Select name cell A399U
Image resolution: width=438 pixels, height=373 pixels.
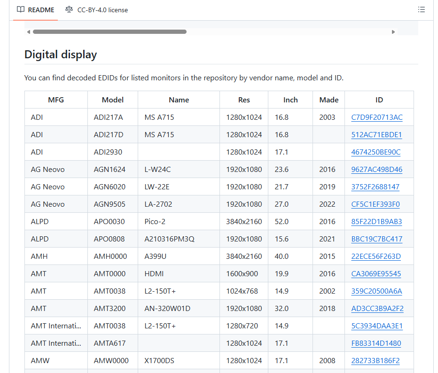[x=179, y=256]
